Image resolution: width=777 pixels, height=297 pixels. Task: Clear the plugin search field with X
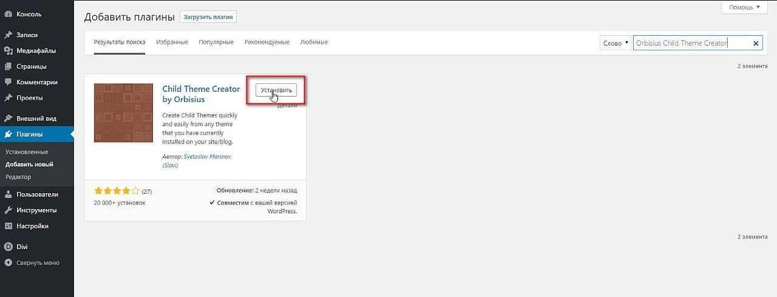(x=756, y=43)
